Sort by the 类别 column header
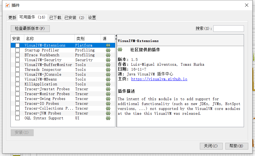 (88, 39)
